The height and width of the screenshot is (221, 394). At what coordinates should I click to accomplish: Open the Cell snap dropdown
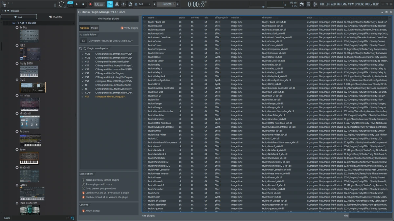point(144,4)
